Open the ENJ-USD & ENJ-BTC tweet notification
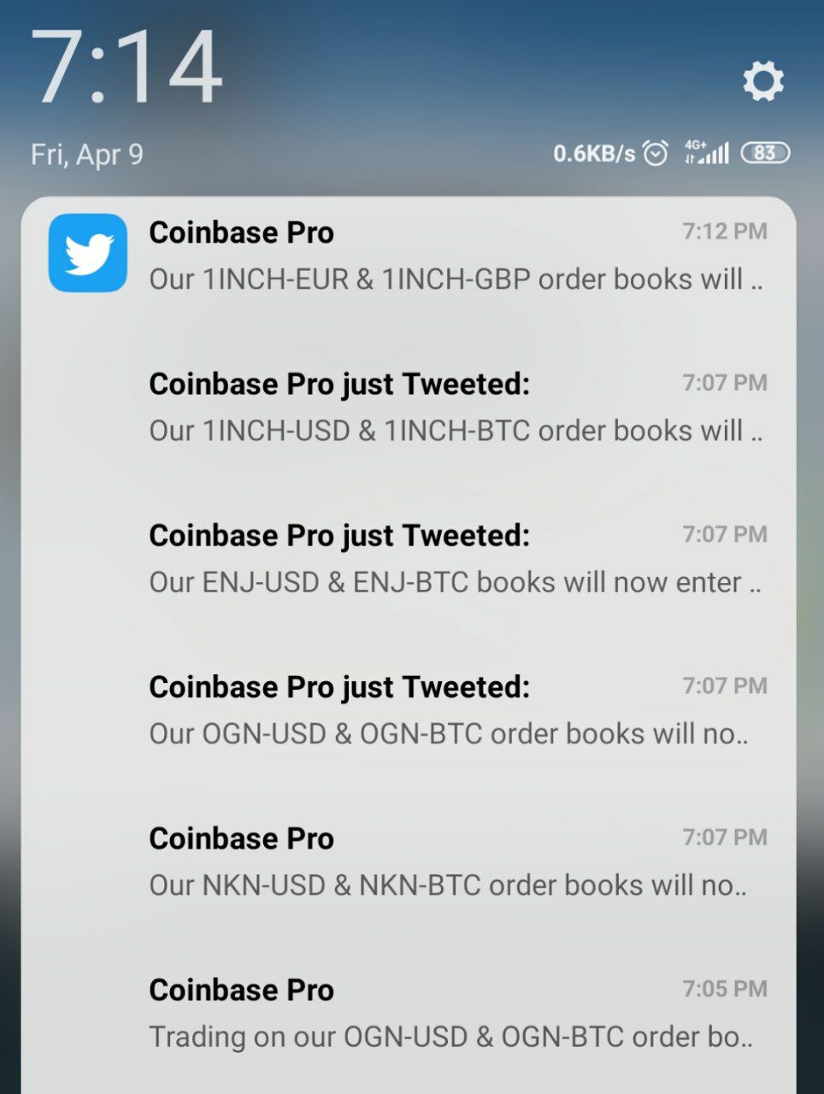 [x=409, y=558]
